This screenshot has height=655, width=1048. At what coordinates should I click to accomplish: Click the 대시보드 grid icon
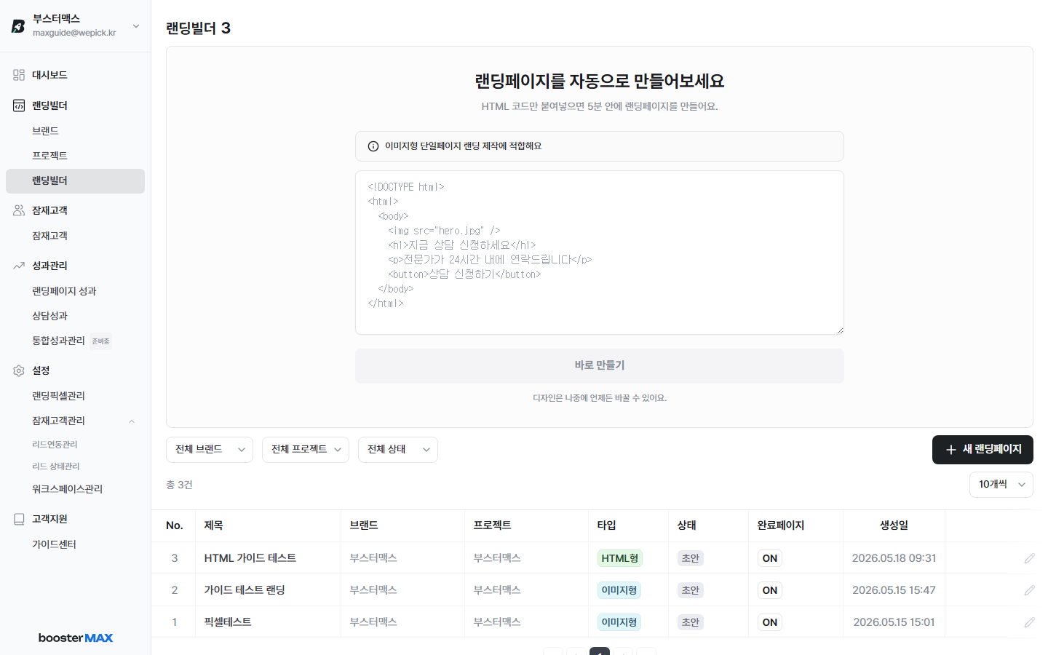point(19,75)
